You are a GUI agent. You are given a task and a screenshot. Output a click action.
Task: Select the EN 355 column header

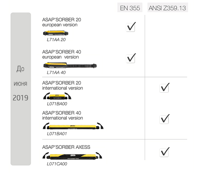130,8
